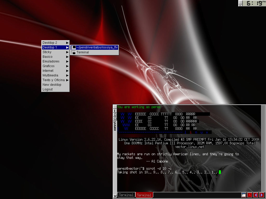Image resolution: width=266 pixels, height=199 pixels.
Task: Open the Internet menu entry
Action: (x=56, y=71)
